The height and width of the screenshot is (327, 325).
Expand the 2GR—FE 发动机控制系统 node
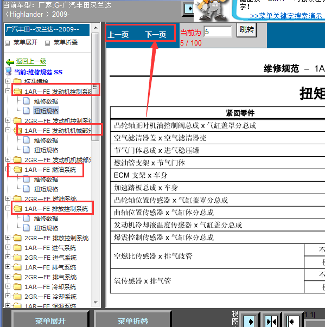[8, 120]
